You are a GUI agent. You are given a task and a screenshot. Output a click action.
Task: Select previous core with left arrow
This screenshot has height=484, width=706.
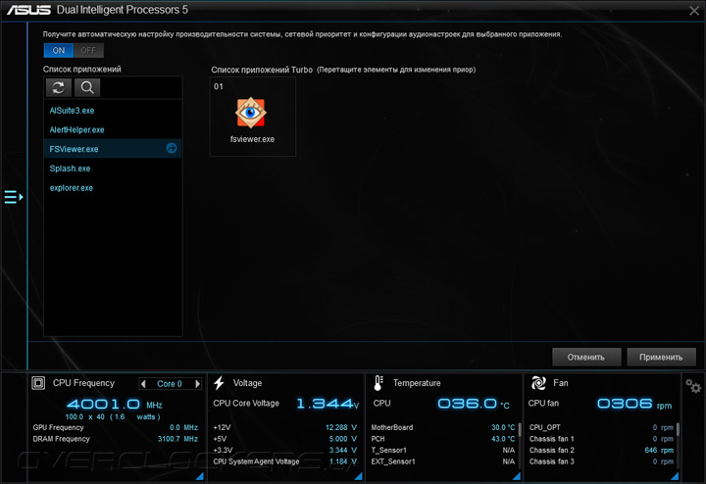click(143, 384)
